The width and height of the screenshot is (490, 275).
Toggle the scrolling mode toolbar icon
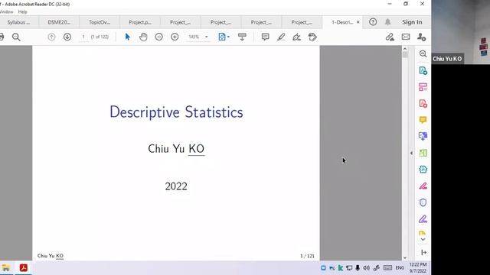pyautogui.click(x=242, y=37)
